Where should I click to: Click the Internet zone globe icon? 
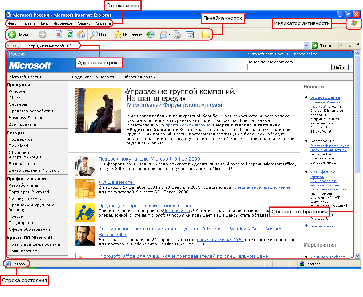click(302, 264)
